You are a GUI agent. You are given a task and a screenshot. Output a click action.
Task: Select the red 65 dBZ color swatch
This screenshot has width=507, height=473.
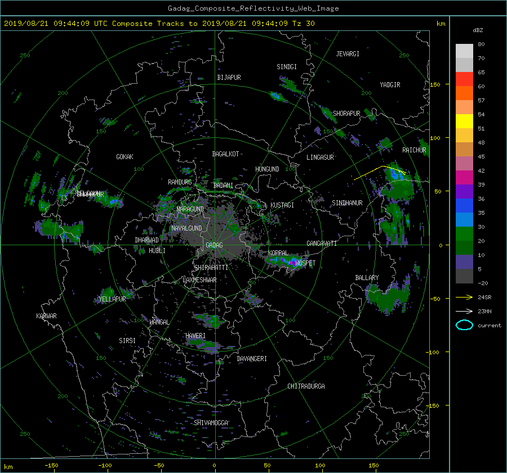click(x=464, y=79)
